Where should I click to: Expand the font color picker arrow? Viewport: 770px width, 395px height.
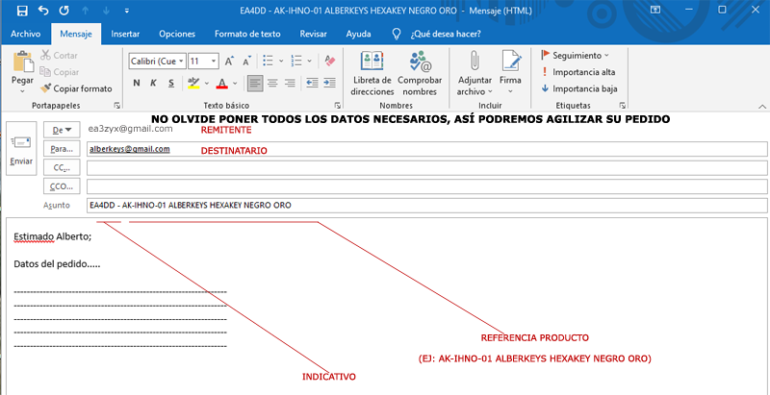pyautogui.click(x=235, y=84)
